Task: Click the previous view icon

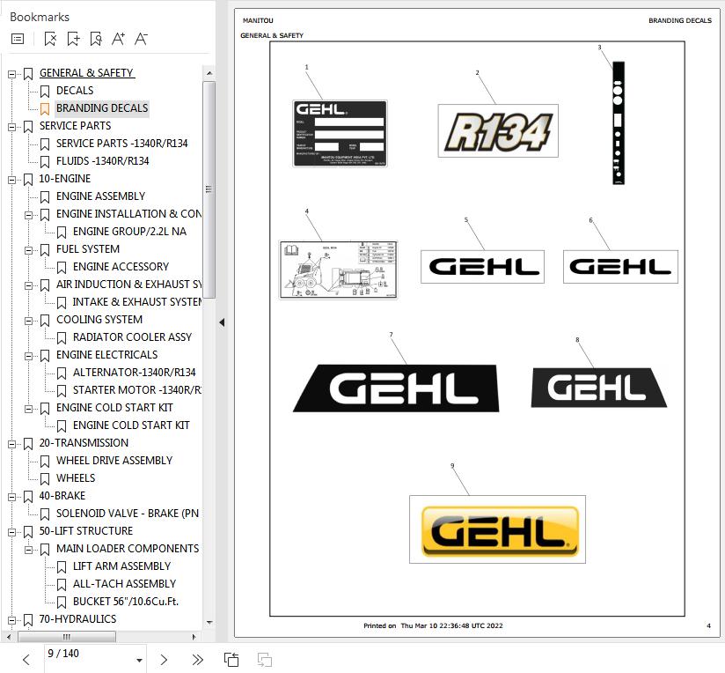Action: (231, 660)
